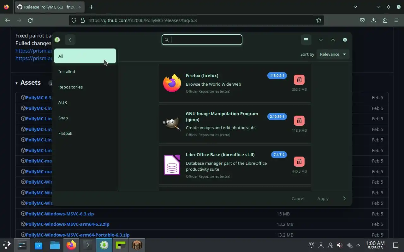Viewport: 404px width, 252px height.
Task: Select the Installed category
Action: [x=85, y=72]
